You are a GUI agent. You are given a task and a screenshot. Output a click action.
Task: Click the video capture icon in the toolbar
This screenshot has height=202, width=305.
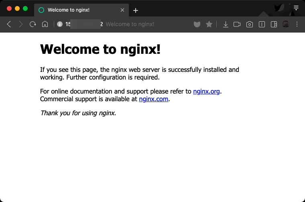tap(237, 24)
